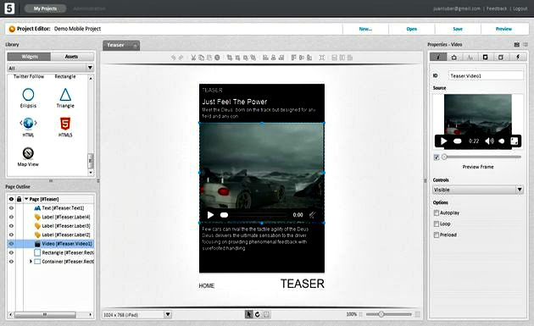Viewport: 534px width, 326px height.
Task: Switch to the Assets tab
Action: pos(71,57)
